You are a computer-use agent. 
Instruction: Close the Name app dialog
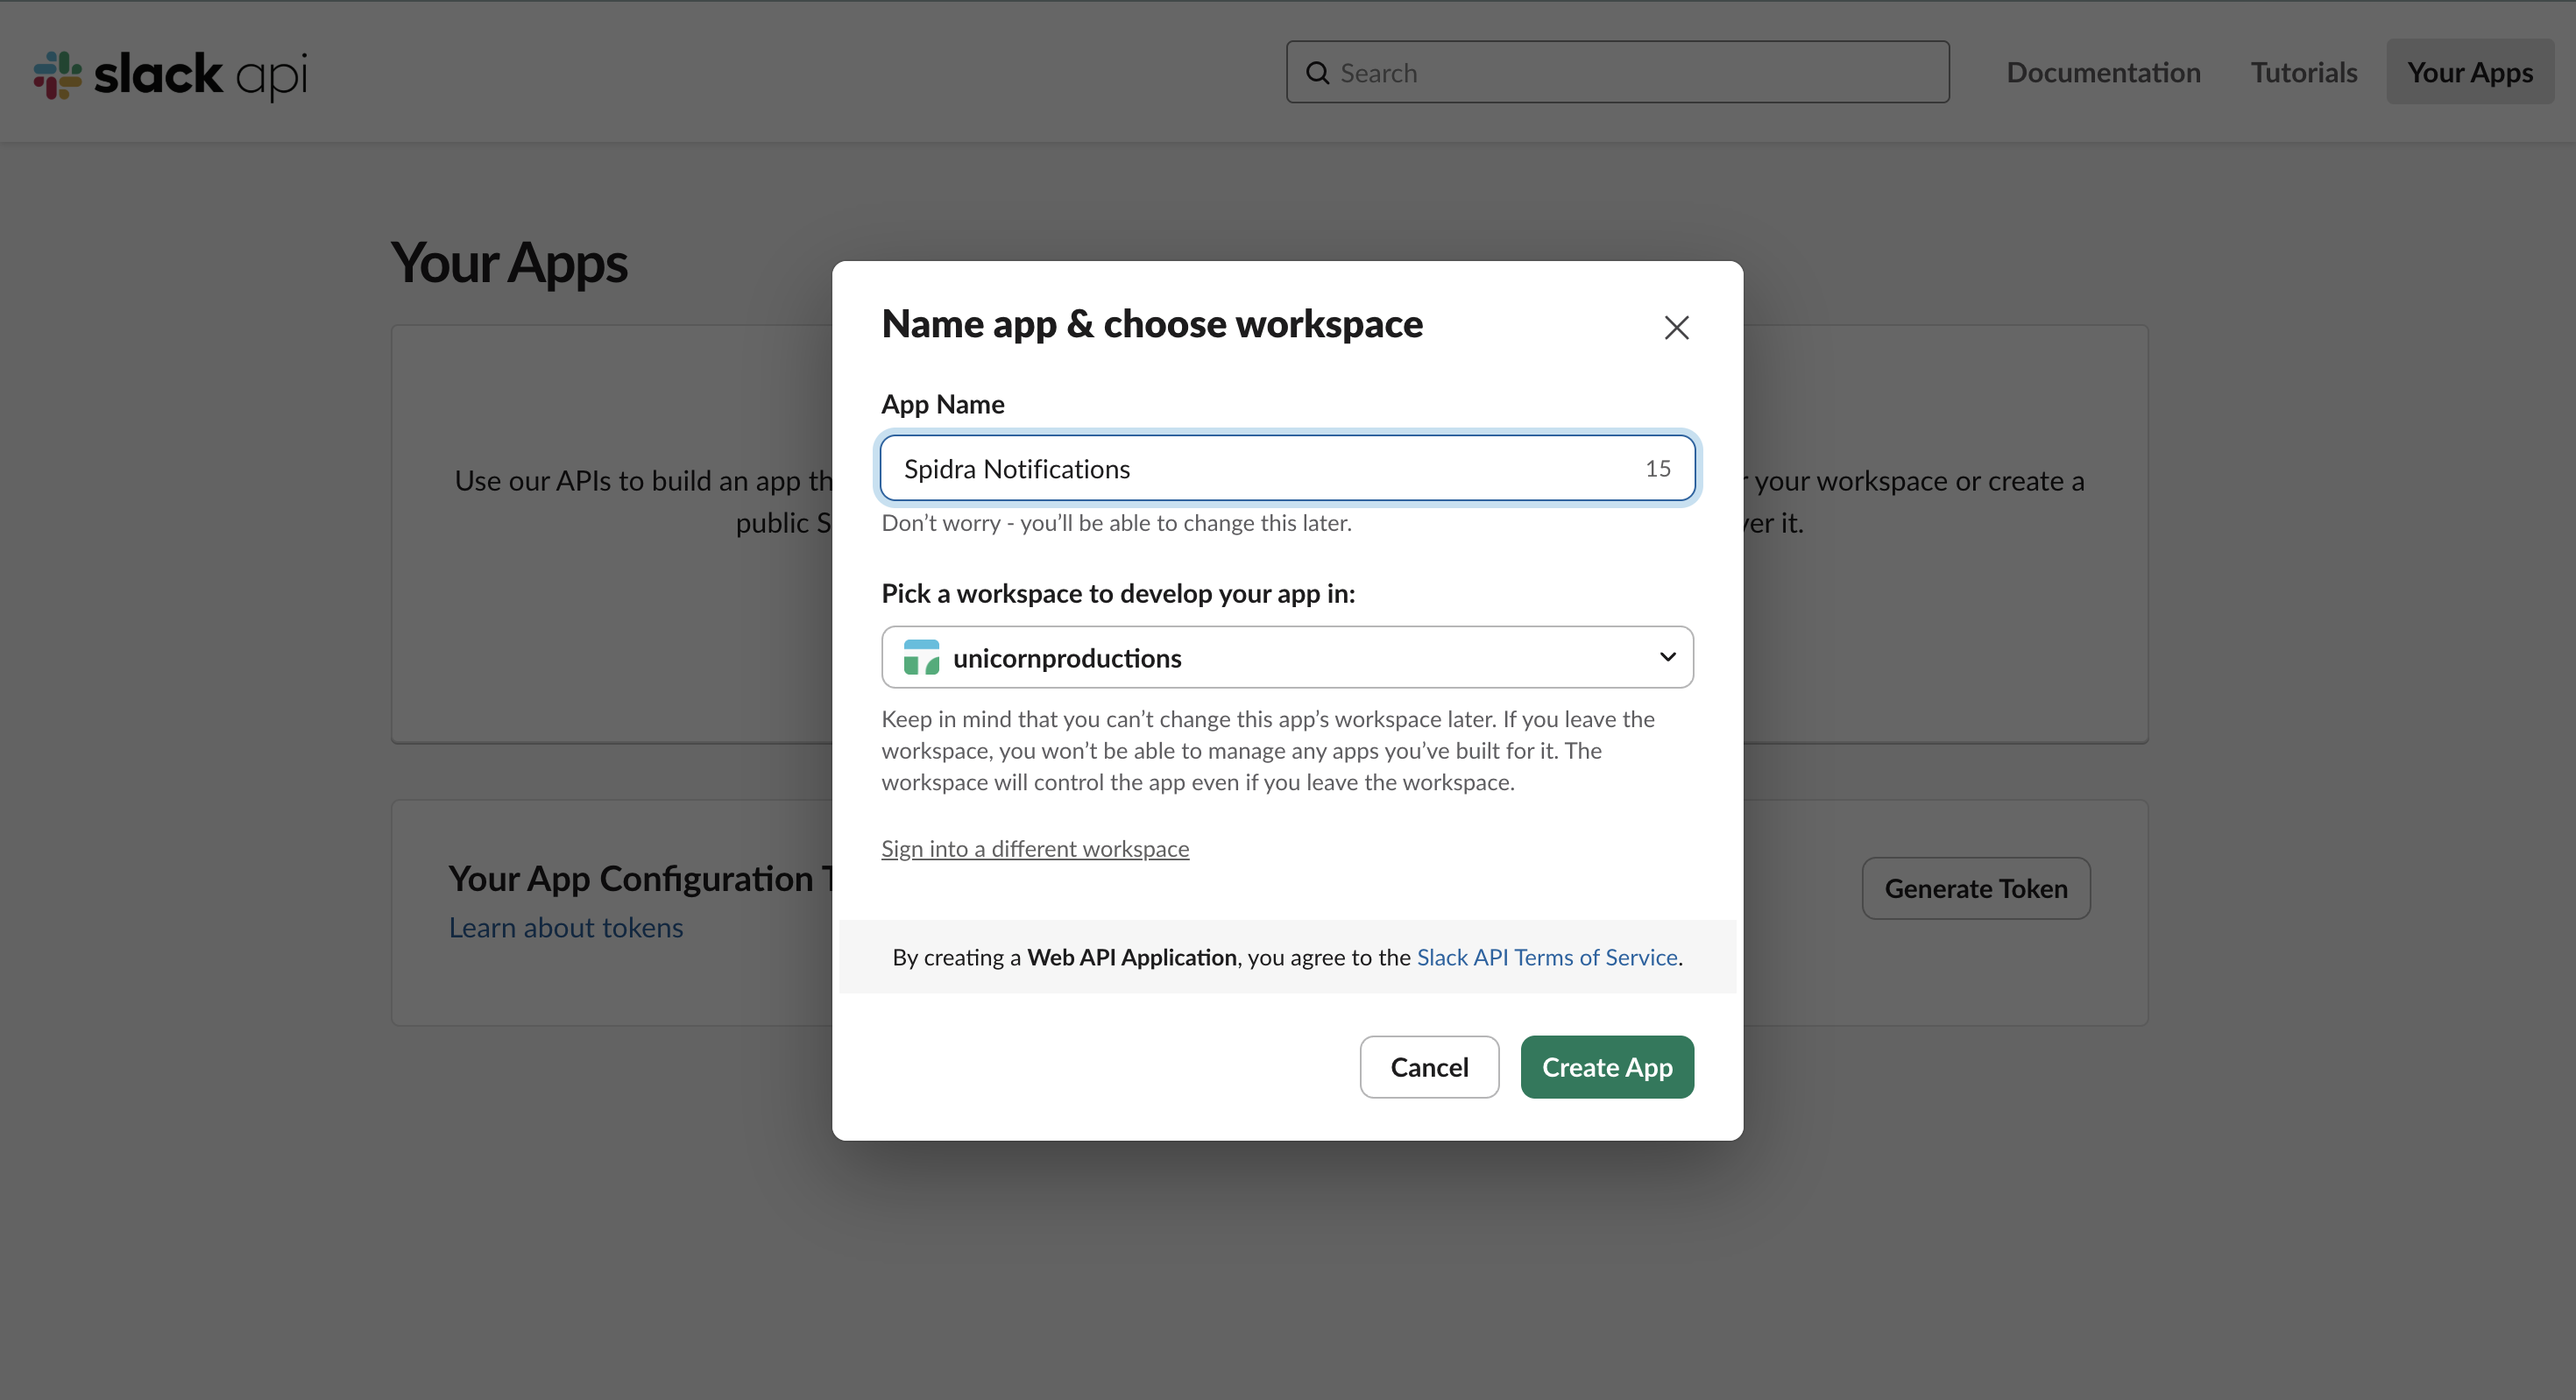coord(1676,328)
